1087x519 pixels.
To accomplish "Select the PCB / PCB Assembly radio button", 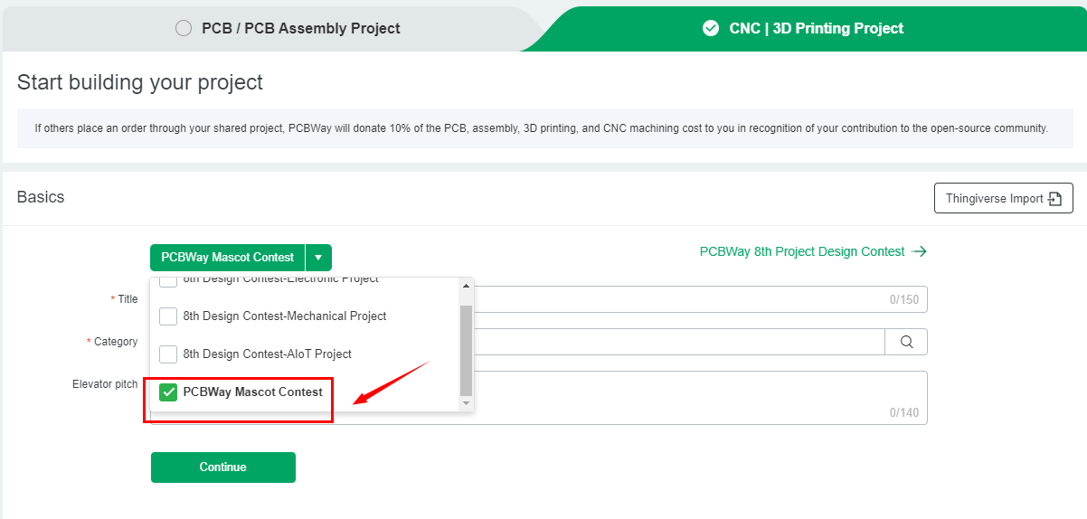I will (184, 28).
